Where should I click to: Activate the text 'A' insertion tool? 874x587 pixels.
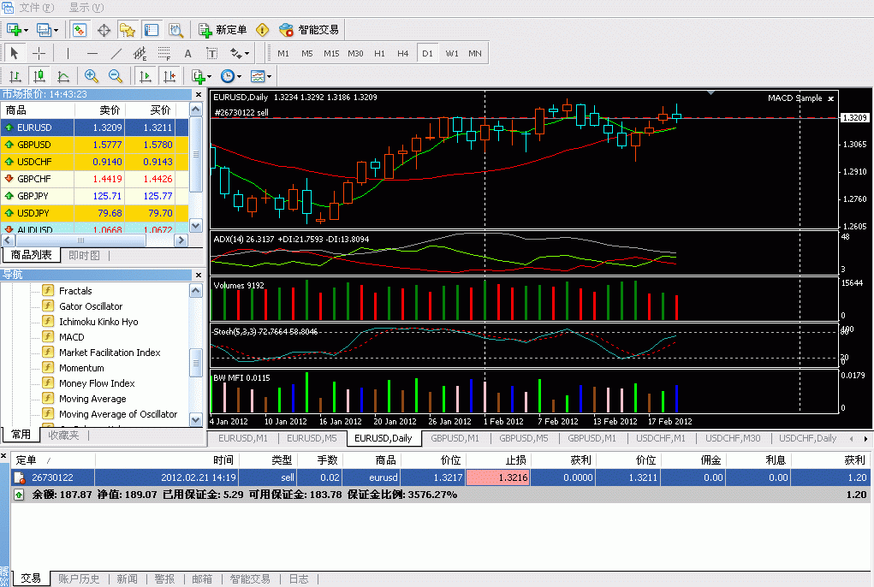coord(187,53)
